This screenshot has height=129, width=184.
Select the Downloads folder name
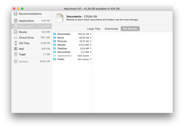coord(64,34)
